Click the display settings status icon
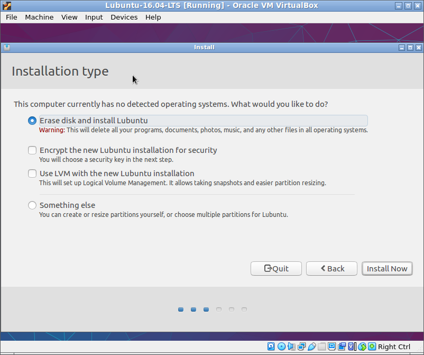Screen dimensions: 424x355 [332, 347]
